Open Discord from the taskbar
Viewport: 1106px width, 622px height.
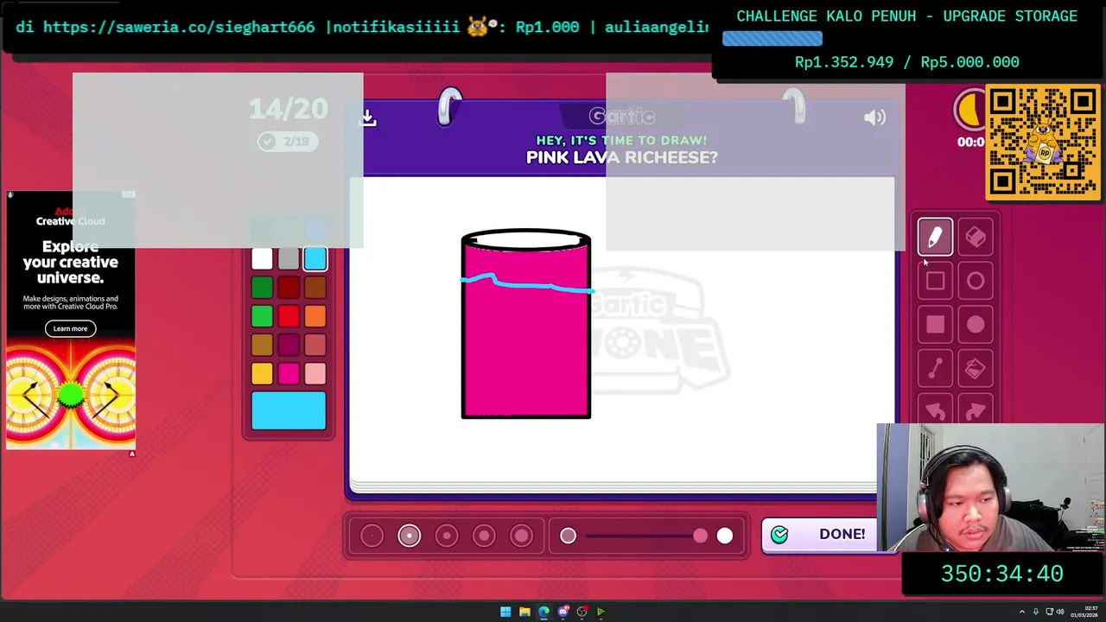click(563, 612)
